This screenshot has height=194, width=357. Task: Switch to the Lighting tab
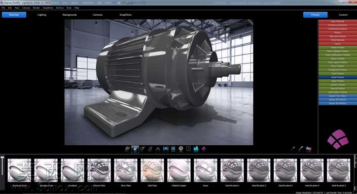(42, 15)
